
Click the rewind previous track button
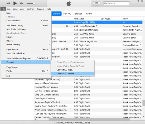tap(8, 3)
